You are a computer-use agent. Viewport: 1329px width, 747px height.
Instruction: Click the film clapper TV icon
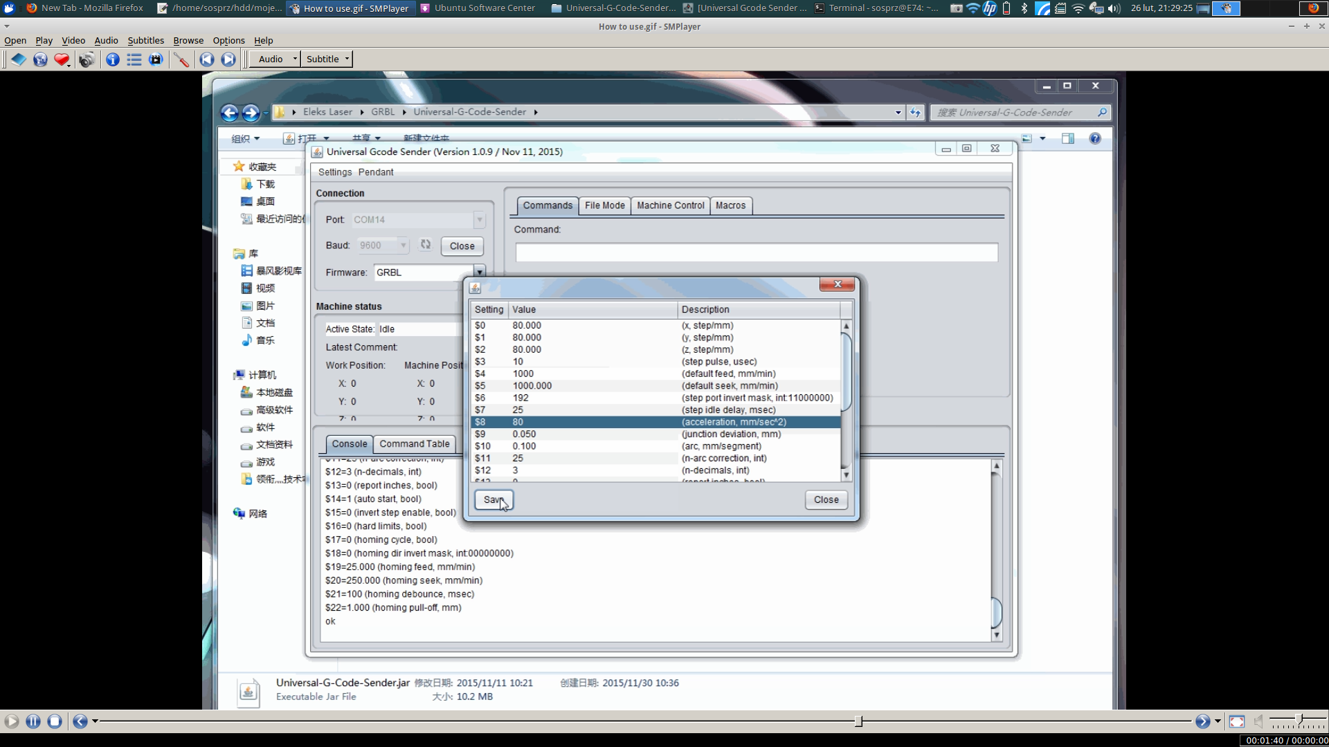pos(156,59)
